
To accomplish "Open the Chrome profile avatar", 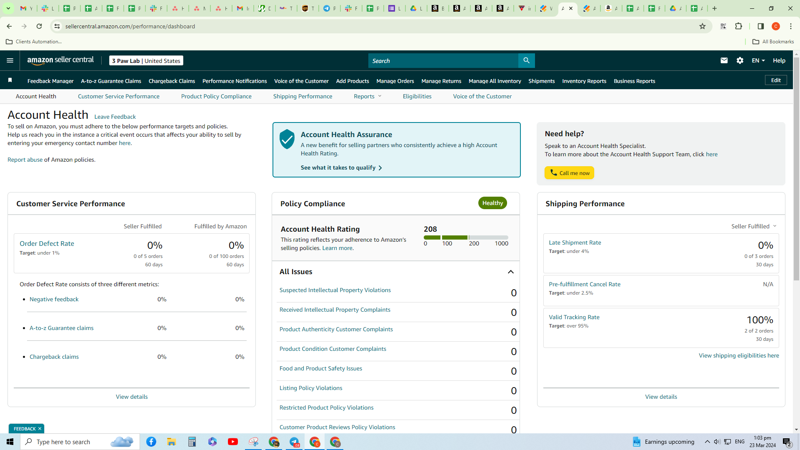I will 776,26.
